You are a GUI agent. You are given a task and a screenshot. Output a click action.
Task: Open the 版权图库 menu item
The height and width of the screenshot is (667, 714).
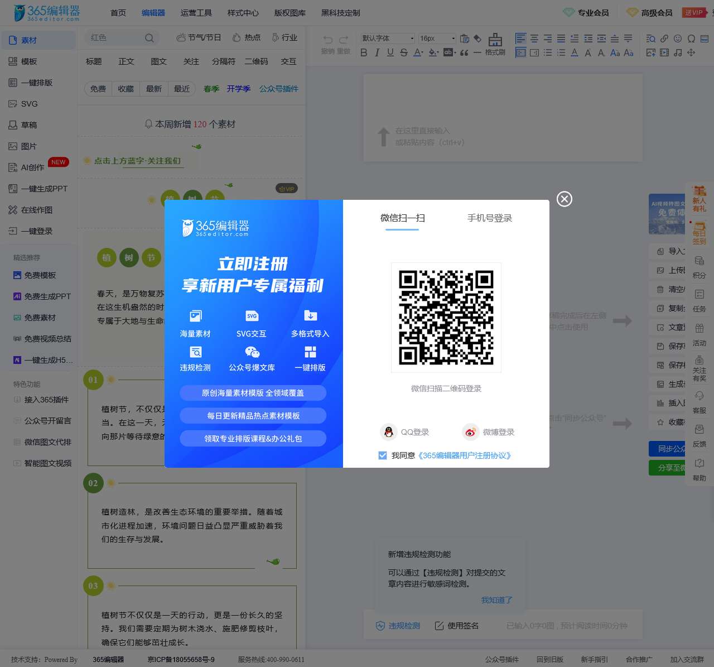[290, 13]
